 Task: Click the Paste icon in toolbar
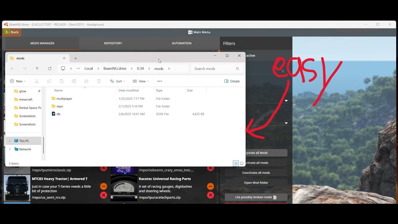click(62, 81)
